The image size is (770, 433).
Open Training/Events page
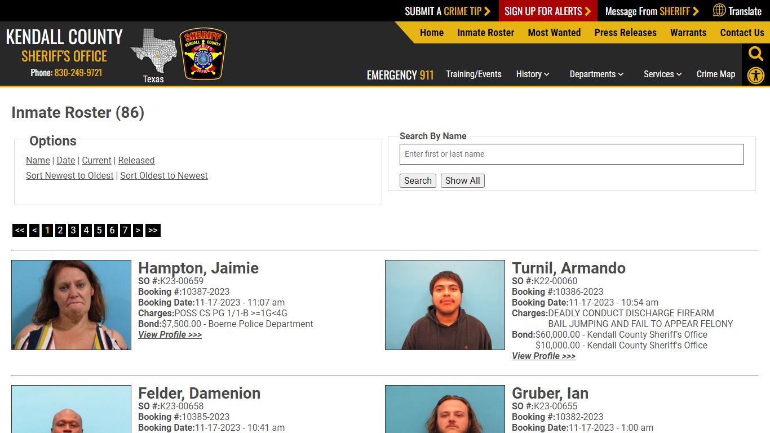pyautogui.click(x=473, y=74)
